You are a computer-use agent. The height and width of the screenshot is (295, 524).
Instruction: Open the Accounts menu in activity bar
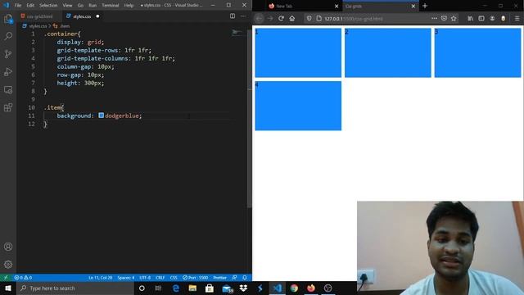click(8, 247)
